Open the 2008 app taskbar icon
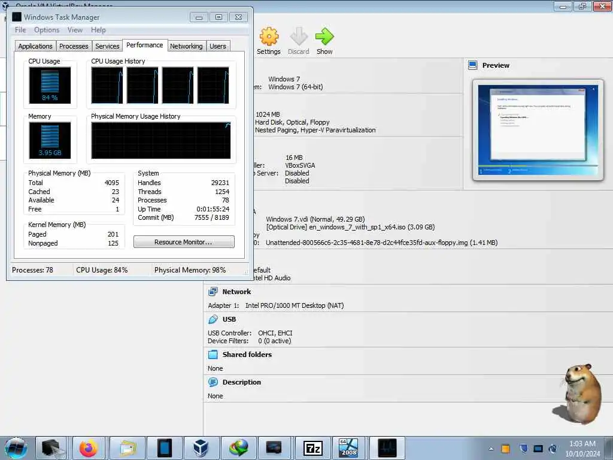The image size is (613, 460). [x=348, y=448]
